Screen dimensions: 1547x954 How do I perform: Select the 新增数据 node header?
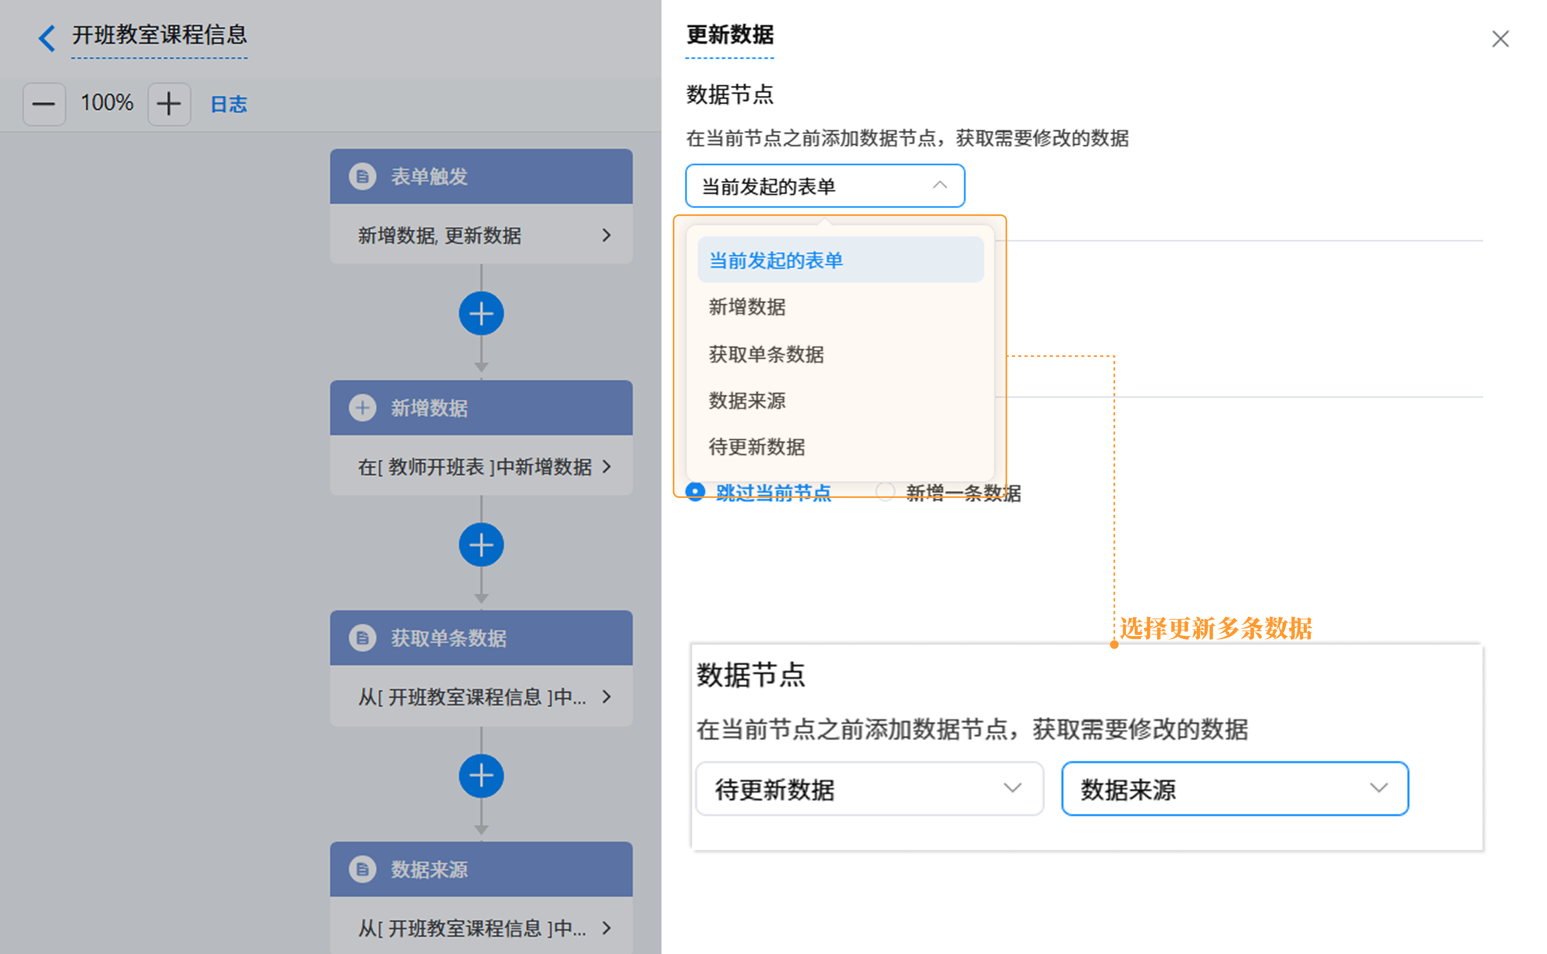[x=481, y=408]
